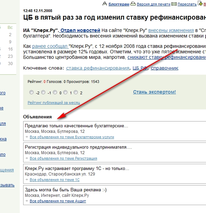Select the -2 rating radio button
Screen dimensions: 206x213
click(x=31, y=92)
